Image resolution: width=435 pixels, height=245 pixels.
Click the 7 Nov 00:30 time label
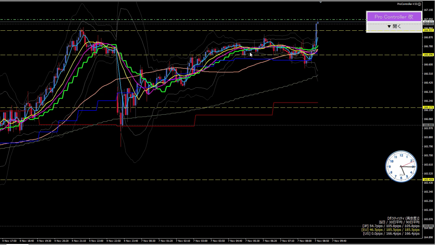tap(148, 241)
